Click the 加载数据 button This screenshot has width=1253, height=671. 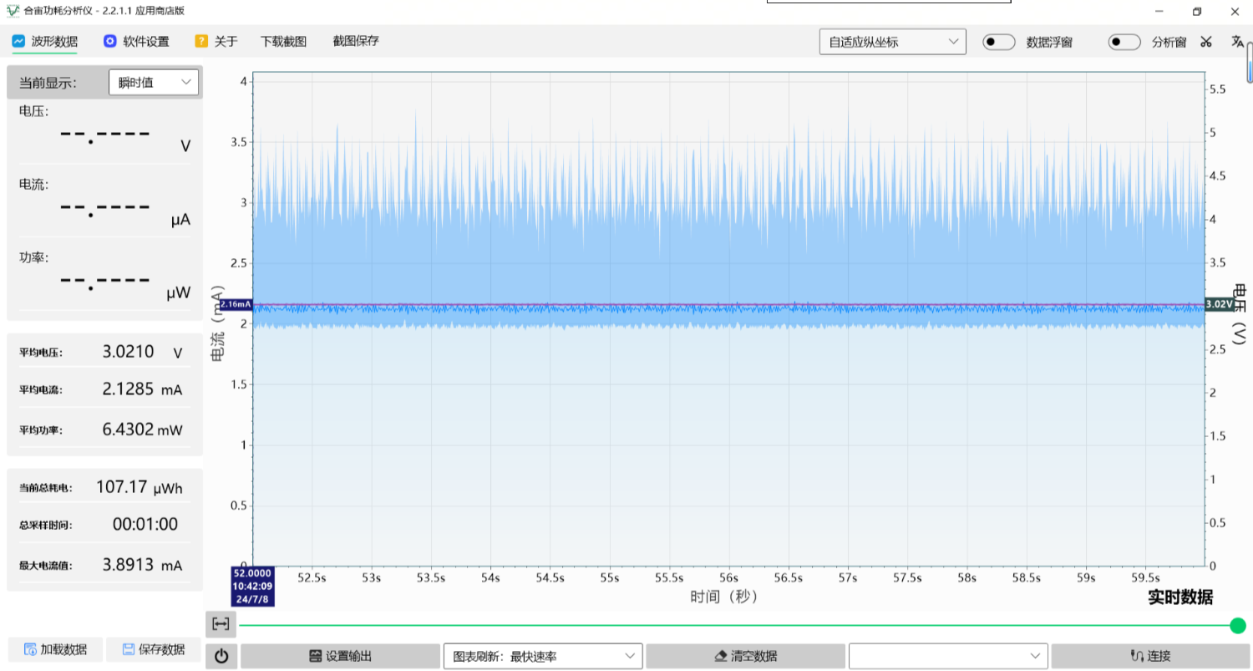pyautogui.click(x=55, y=649)
